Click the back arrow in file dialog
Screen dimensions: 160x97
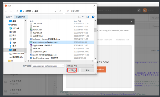coord(6,11)
